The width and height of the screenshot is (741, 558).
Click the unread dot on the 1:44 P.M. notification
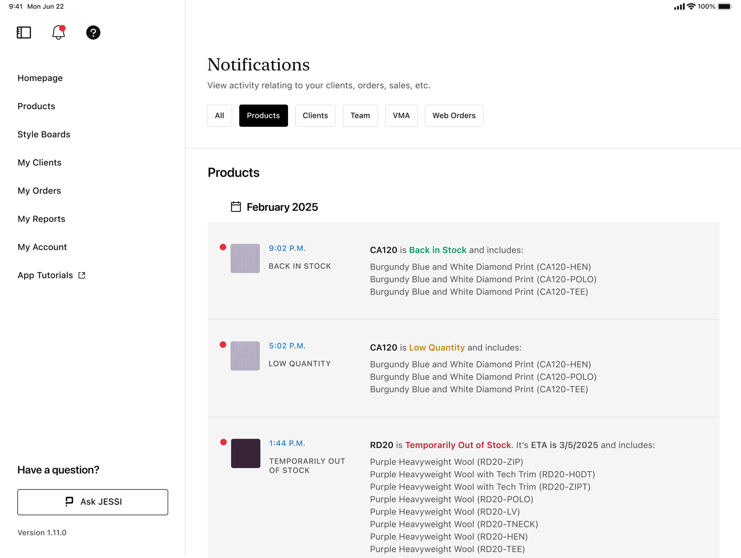[223, 442]
